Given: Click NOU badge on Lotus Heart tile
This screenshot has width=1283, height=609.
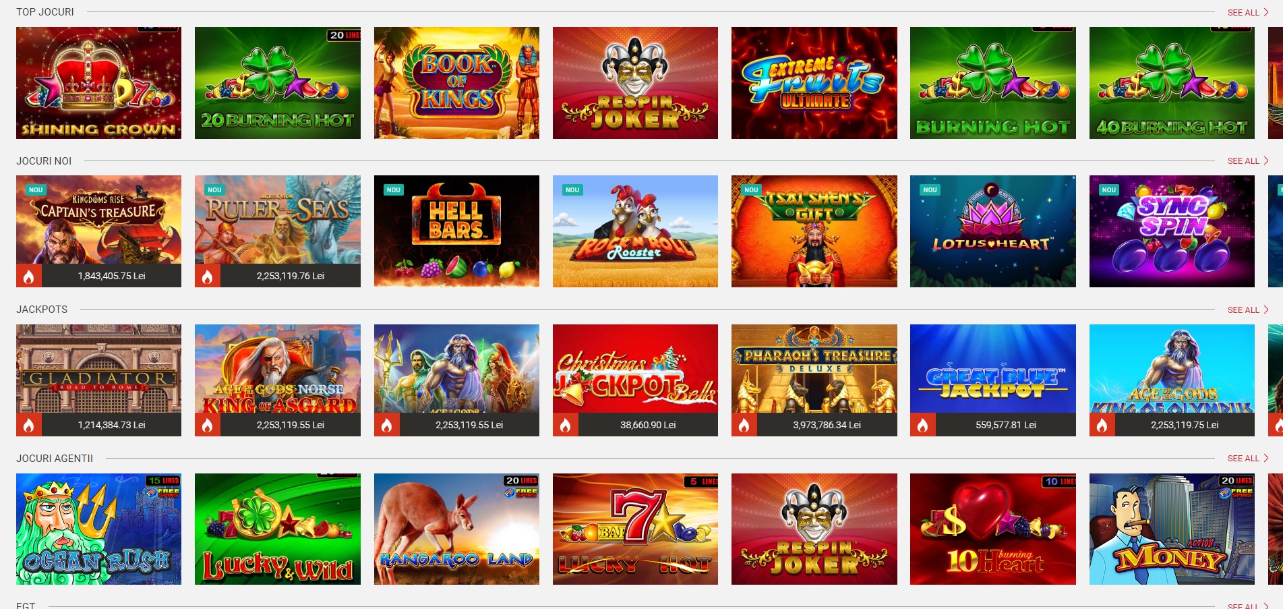Looking at the screenshot, I should (930, 190).
